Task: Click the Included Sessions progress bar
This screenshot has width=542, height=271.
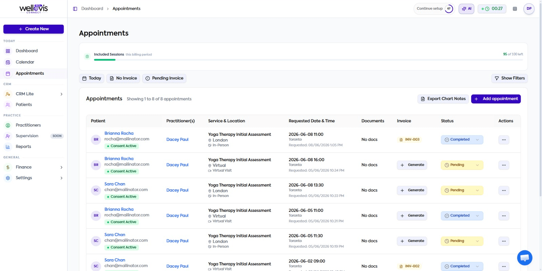Action: 308,60
